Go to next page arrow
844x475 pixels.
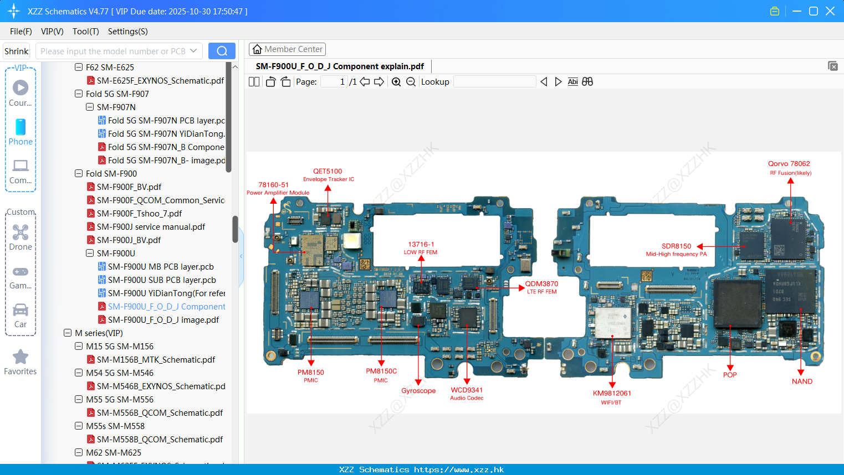click(x=379, y=82)
